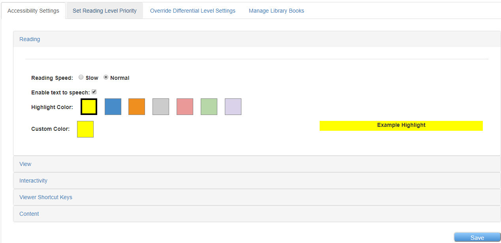The width and height of the screenshot is (501, 243).
Task: Open the Accessibility Settings tab
Action: tap(33, 11)
